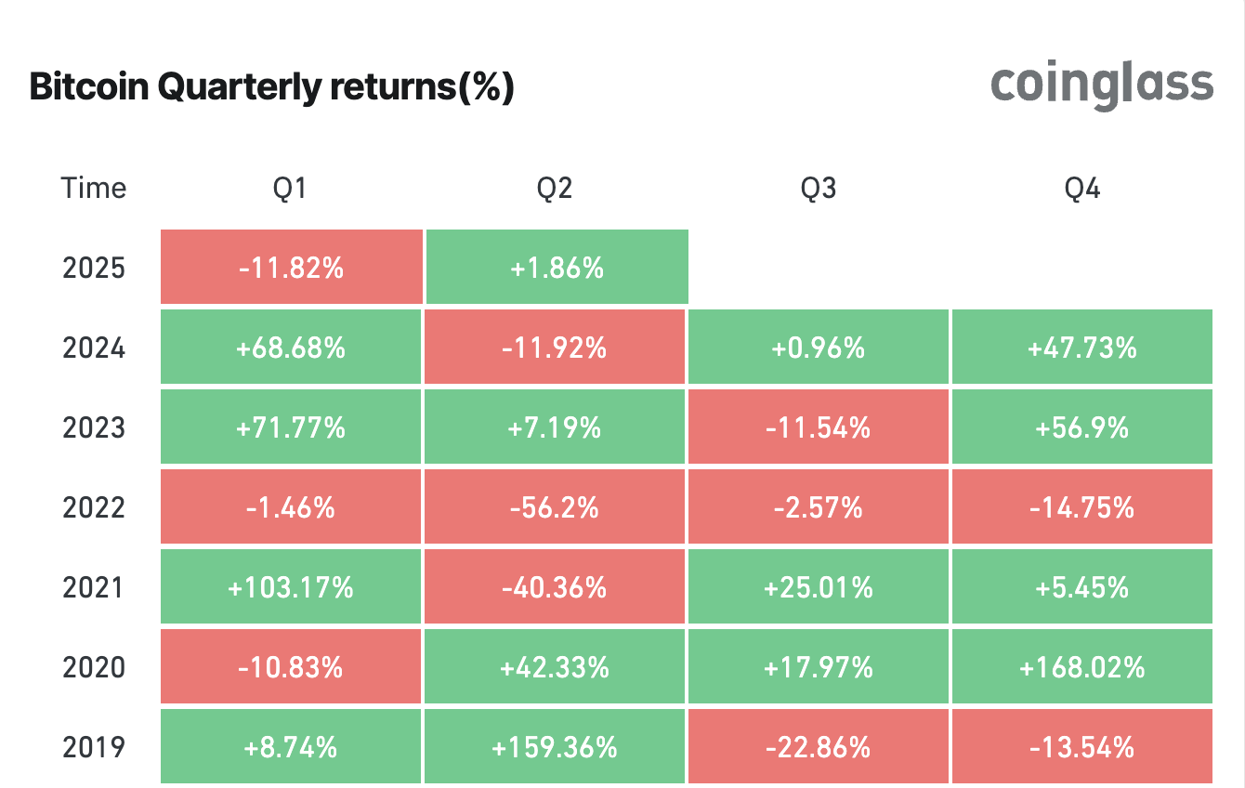1245x788 pixels.
Task: Click the 2024 Q1 +68.68% cell
Action: (x=291, y=348)
